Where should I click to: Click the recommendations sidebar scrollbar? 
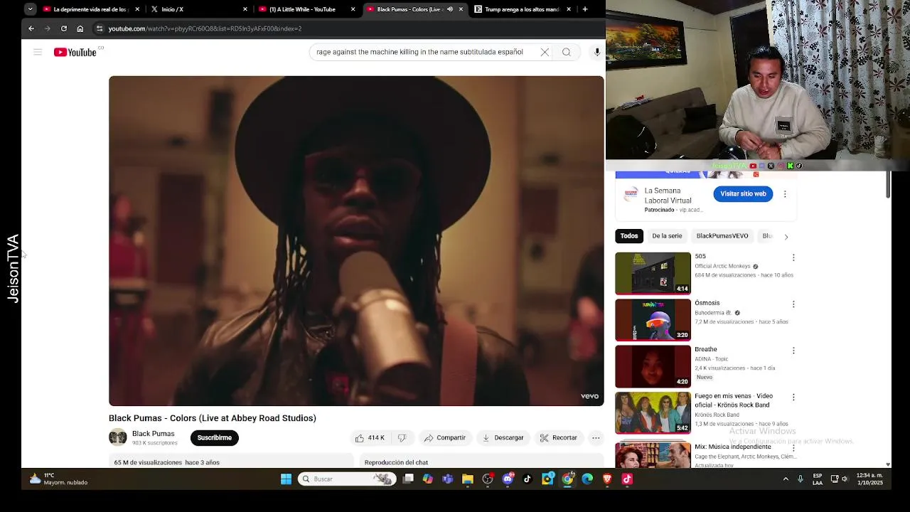888,185
